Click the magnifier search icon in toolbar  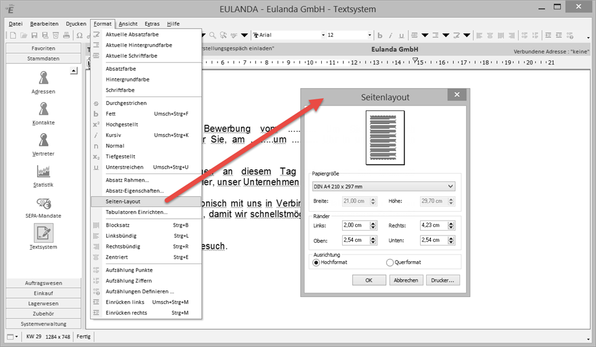tap(213, 35)
